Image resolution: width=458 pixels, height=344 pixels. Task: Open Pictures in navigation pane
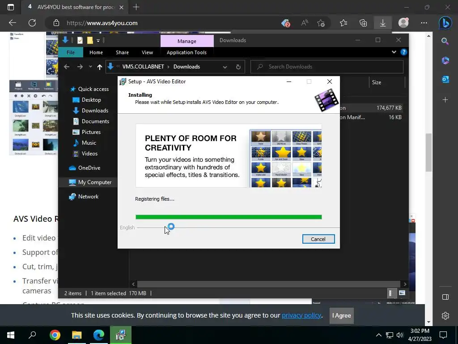tap(91, 132)
